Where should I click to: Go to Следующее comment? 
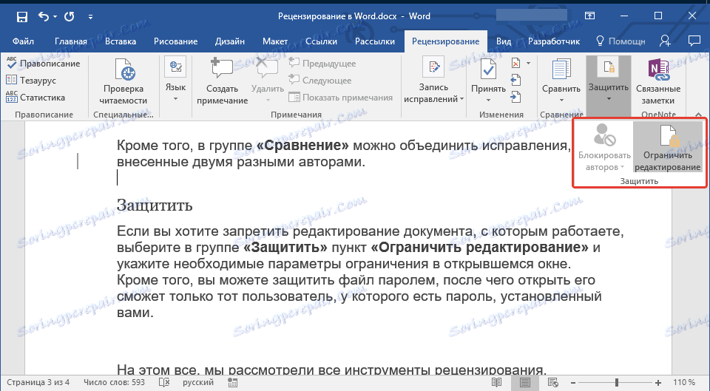tap(320, 81)
